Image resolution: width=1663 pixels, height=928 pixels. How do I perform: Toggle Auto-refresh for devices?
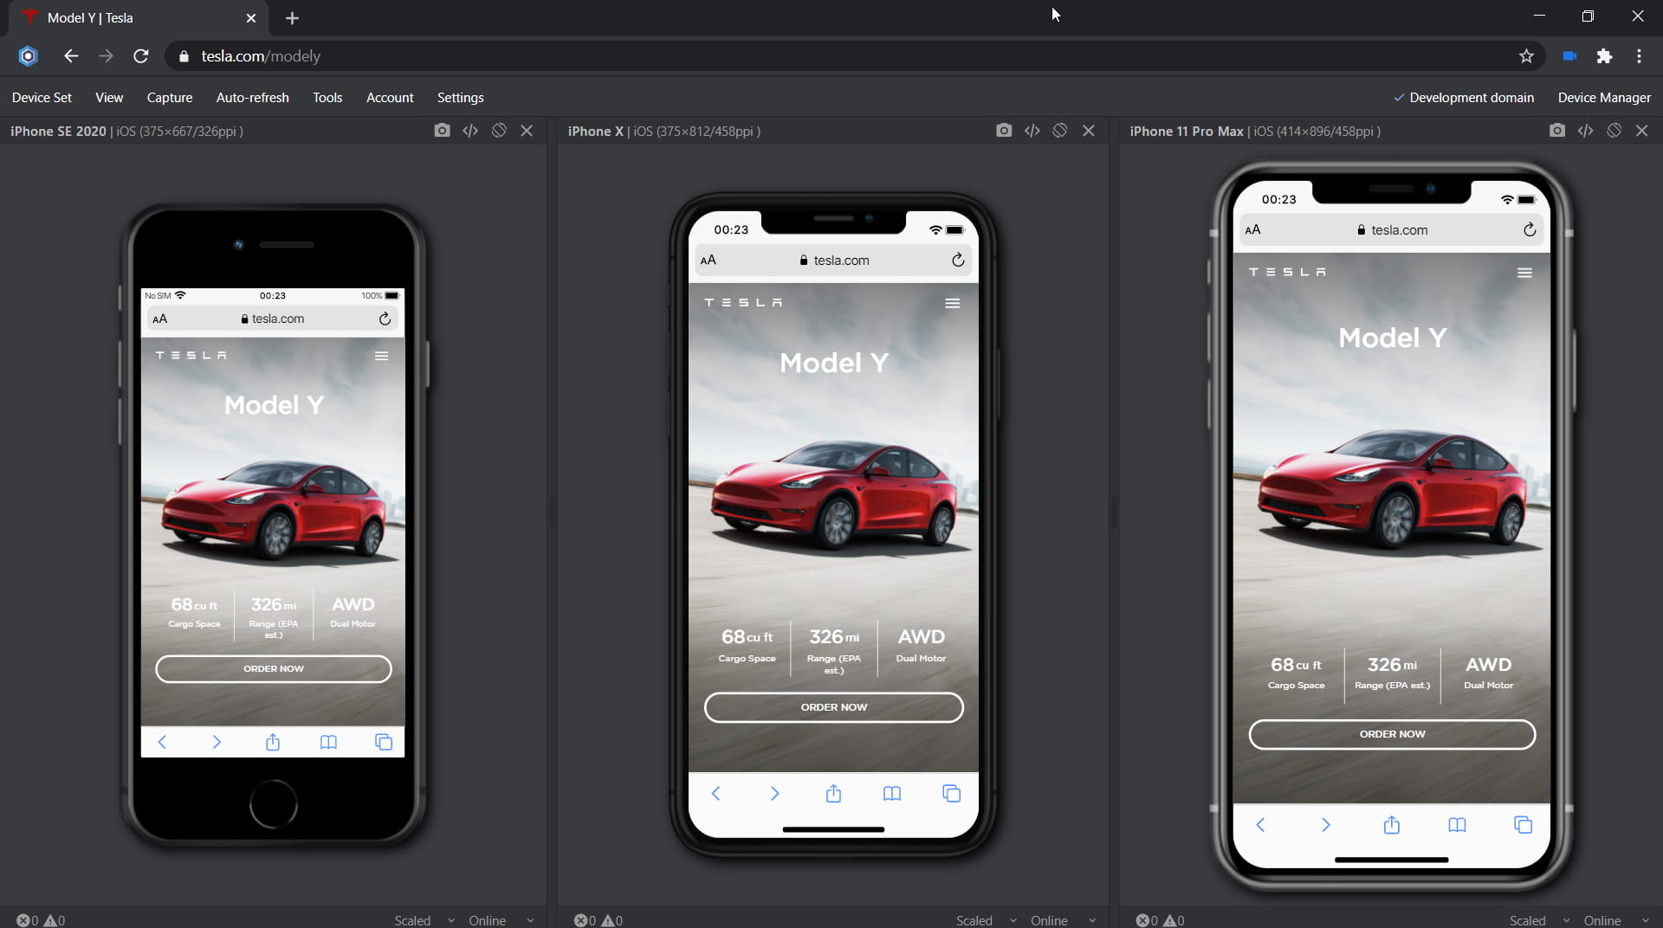pos(251,97)
